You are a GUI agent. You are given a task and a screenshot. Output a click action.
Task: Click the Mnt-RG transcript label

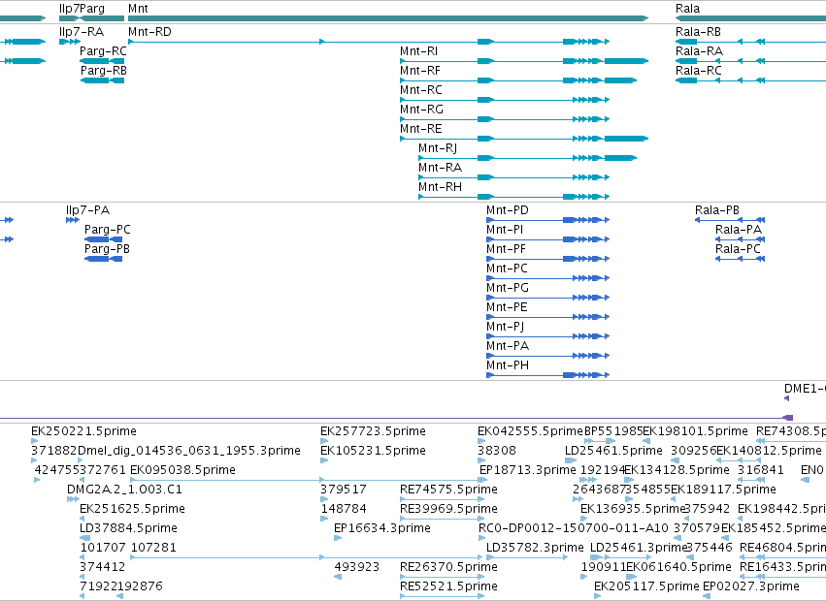[x=421, y=110]
